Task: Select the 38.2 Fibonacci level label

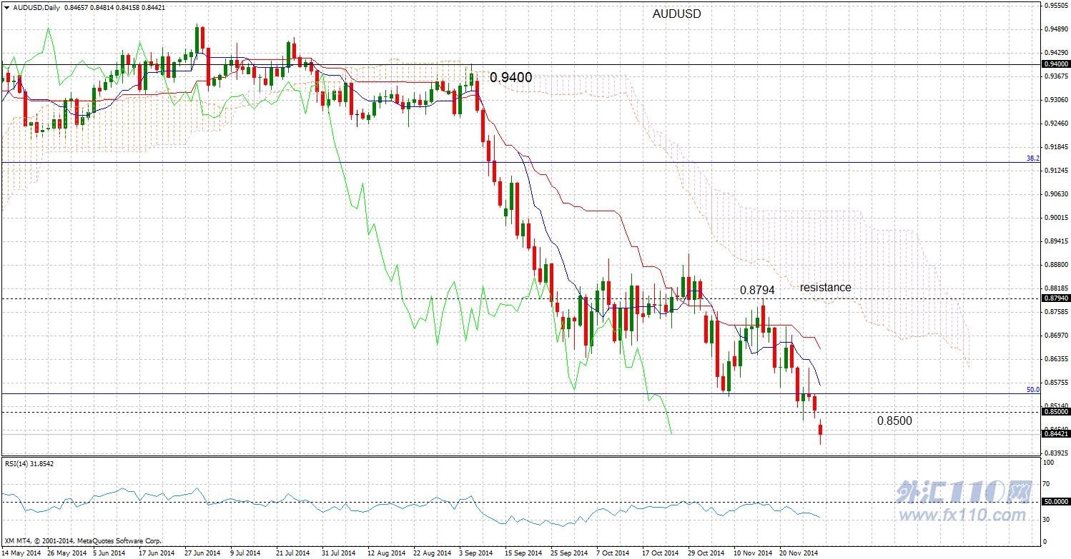Action: [x=1032, y=158]
